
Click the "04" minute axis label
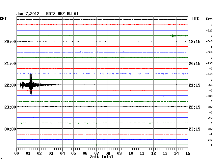point(62,153)
